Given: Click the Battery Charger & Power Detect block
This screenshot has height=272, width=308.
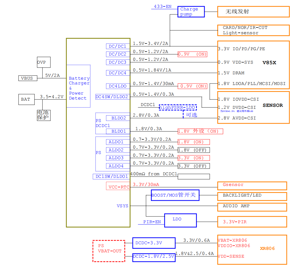Looking at the screenshot, I should pos(79,86).
